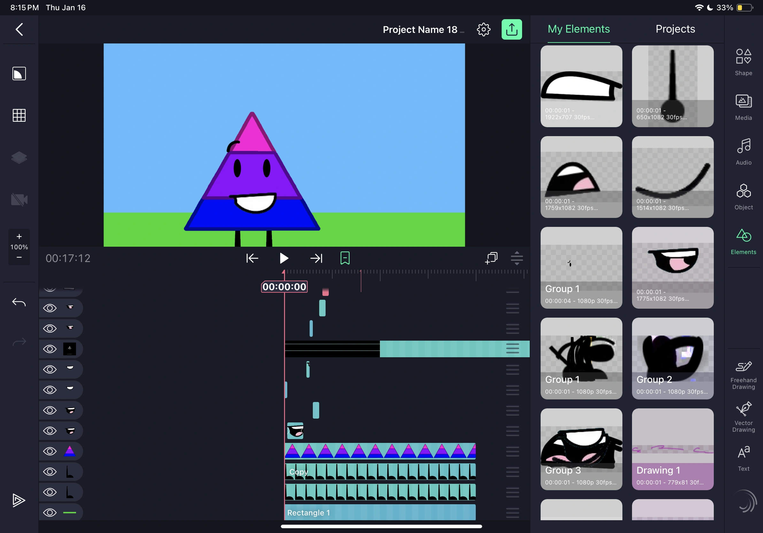Add a Text layer

click(x=743, y=458)
